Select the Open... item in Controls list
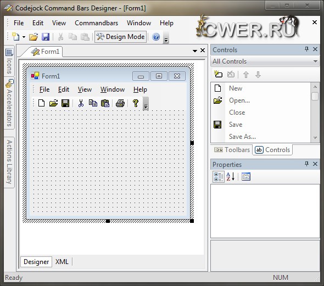Screen dimensions: 324x286 [x=261, y=100]
